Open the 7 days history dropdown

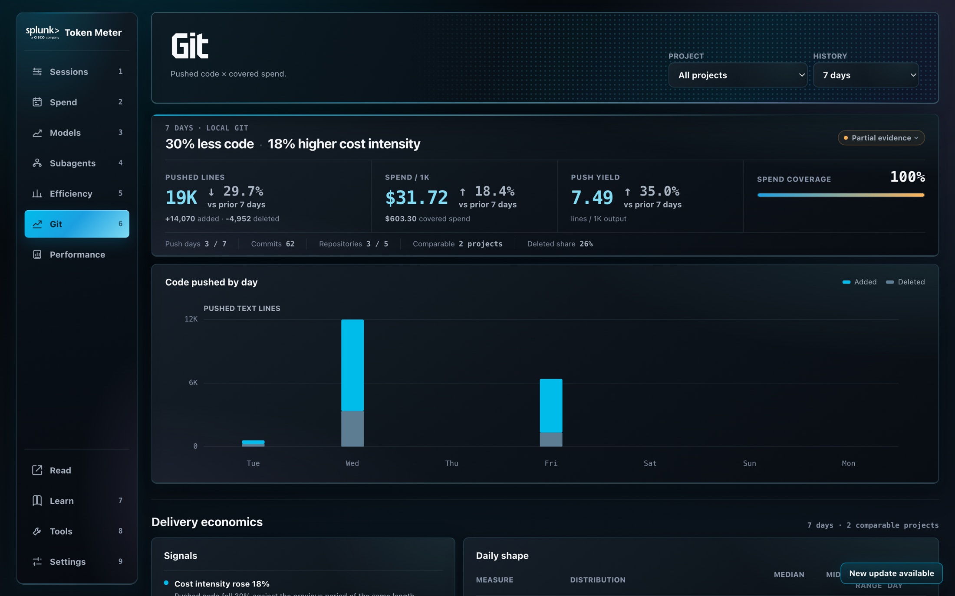coord(866,75)
